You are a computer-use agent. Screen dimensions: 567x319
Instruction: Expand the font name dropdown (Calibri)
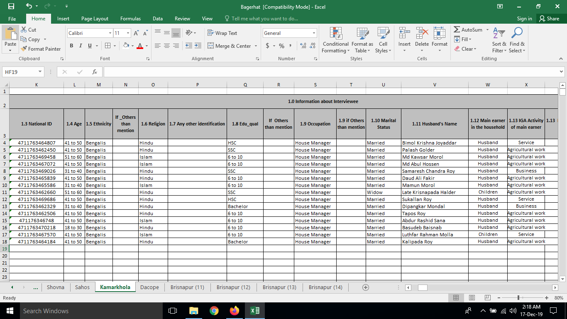click(x=110, y=33)
